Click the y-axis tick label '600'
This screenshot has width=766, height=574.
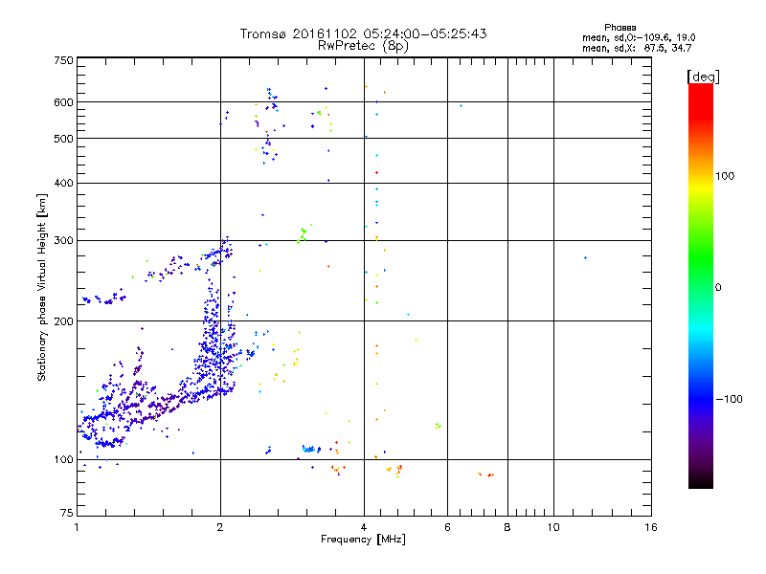coord(63,102)
